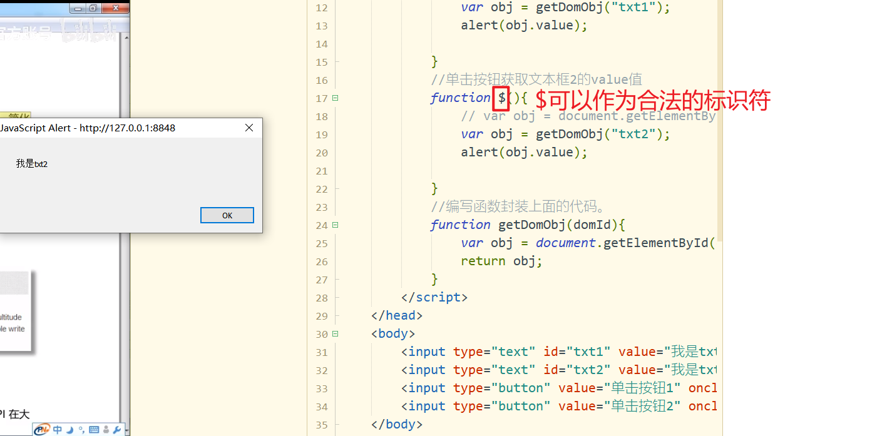Click OK in the JavaScript Alert
This screenshot has width=887, height=436.
227,215
